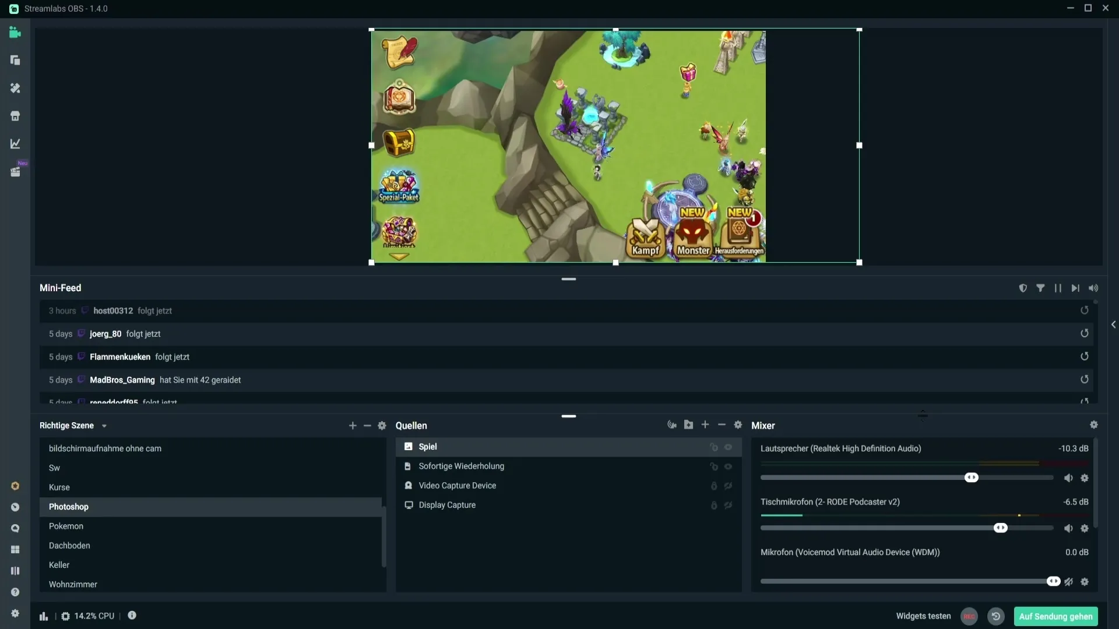This screenshot has width=1119, height=629.
Task: Open the analytics dashboard chart icon
Action: point(15,144)
